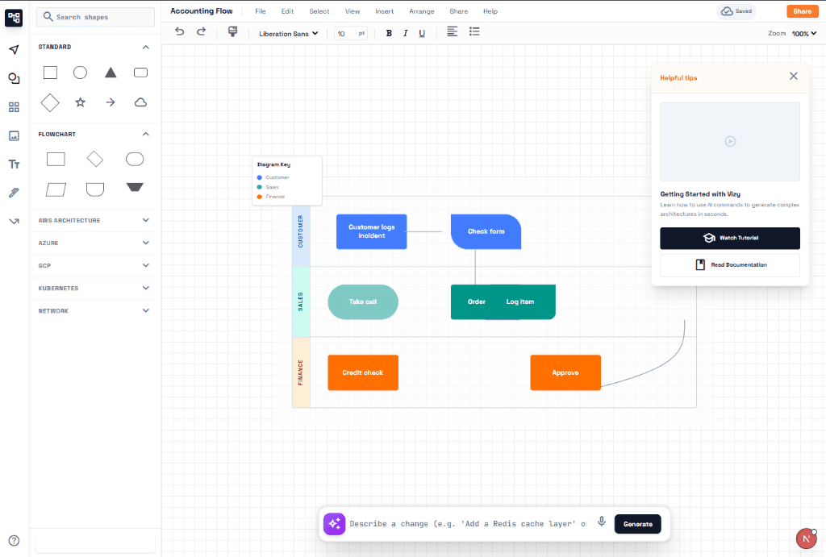
Task: Select the cursor/pointer tool in sidebar
Action: click(x=13, y=50)
